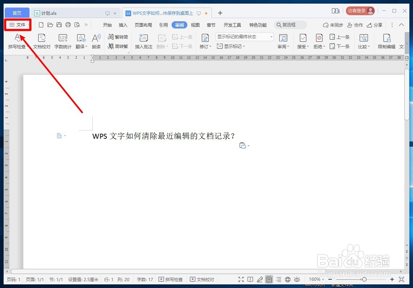Go to previous change 上一条 near 拒绝
This screenshot has height=288, width=413.
[339, 37]
